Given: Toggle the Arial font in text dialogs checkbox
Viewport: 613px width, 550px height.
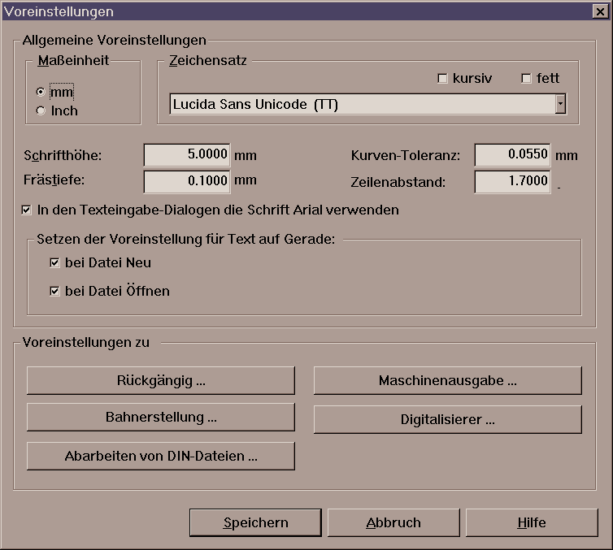Looking at the screenshot, I should (x=27, y=210).
